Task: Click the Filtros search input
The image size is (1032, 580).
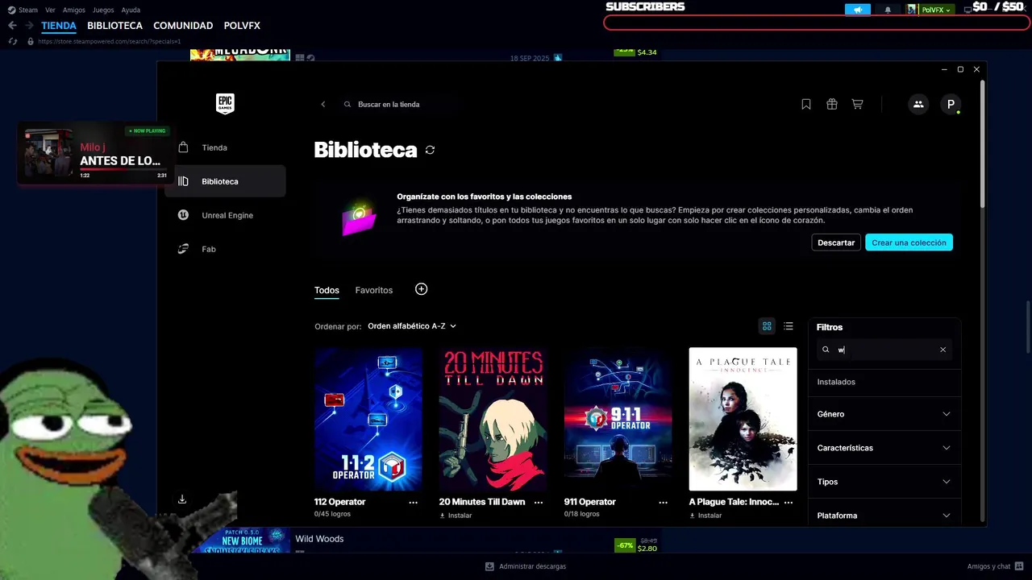Action: (883, 350)
